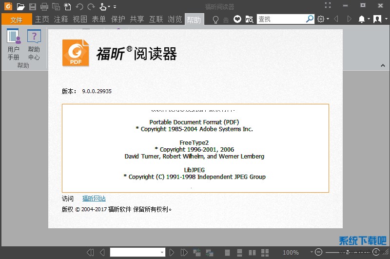The height and width of the screenshot is (259, 390).
Task: Toggle full screen mode icon in the title bar
Action: click(x=328, y=5)
